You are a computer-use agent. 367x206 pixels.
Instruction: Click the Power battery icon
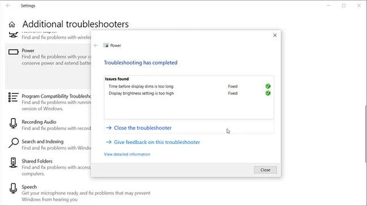(14, 52)
